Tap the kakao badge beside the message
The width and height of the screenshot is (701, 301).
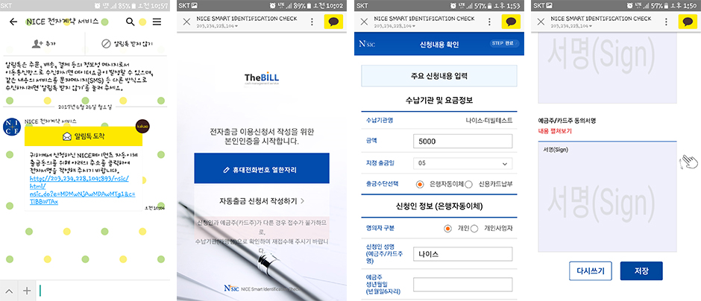(142, 126)
